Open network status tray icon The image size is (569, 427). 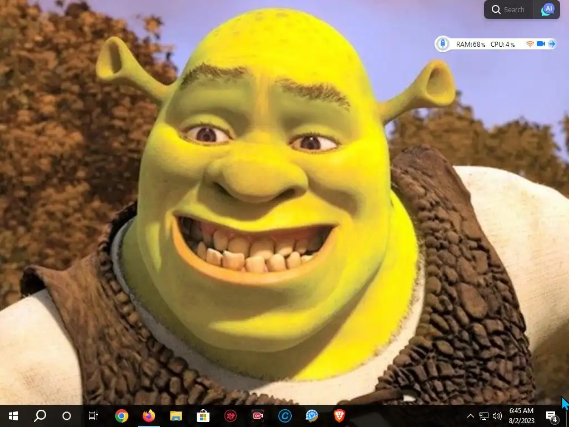(484, 416)
